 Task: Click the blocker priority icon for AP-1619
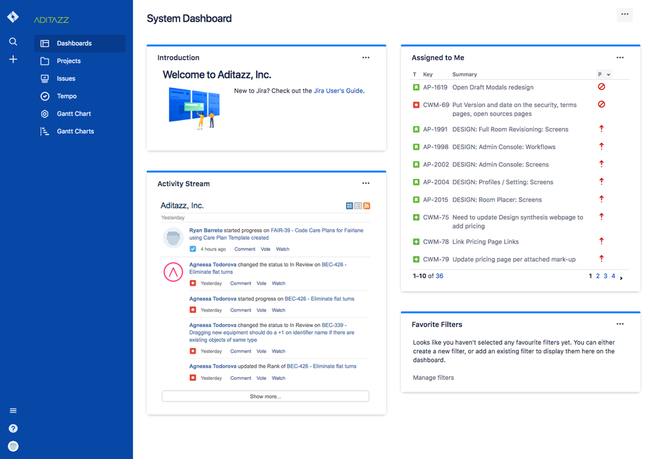(601, 87)
